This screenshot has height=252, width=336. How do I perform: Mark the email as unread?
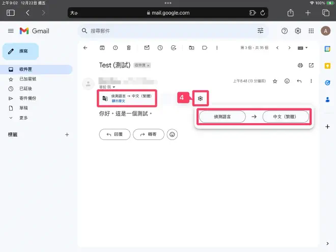[147, 48]
